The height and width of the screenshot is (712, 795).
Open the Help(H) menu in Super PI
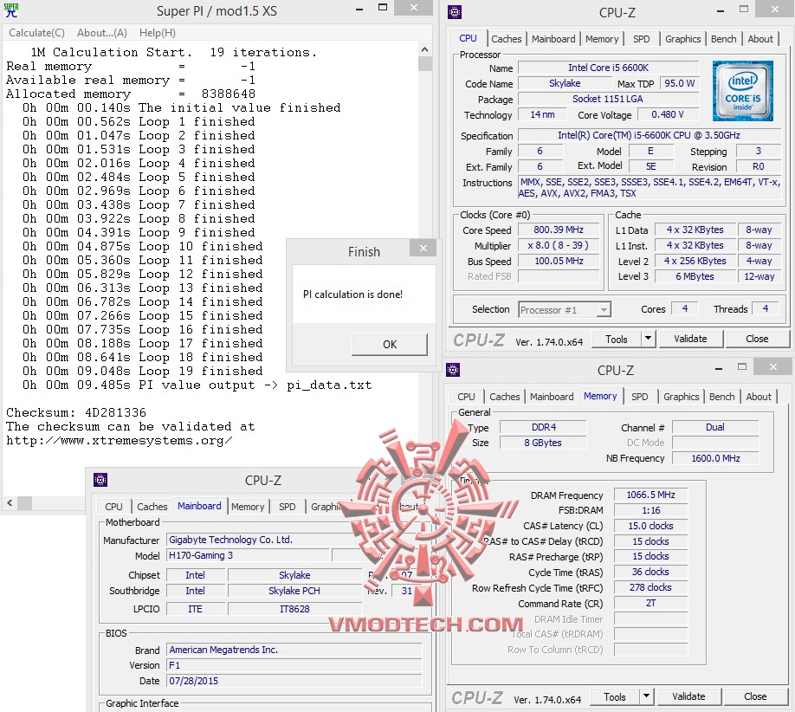(x=157, y=33)
